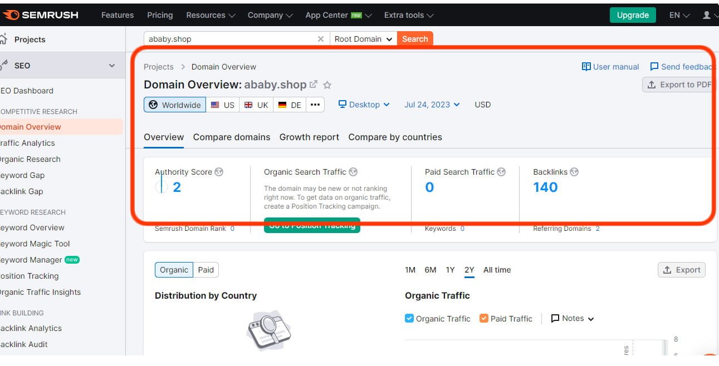Expand the Extra tools menu

click(x=409, y=15)
